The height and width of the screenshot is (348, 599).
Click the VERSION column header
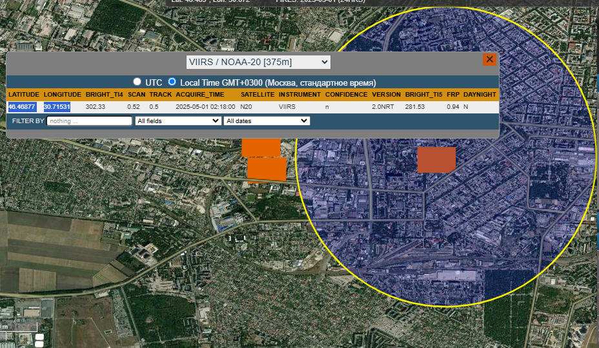tap(386, 95)
